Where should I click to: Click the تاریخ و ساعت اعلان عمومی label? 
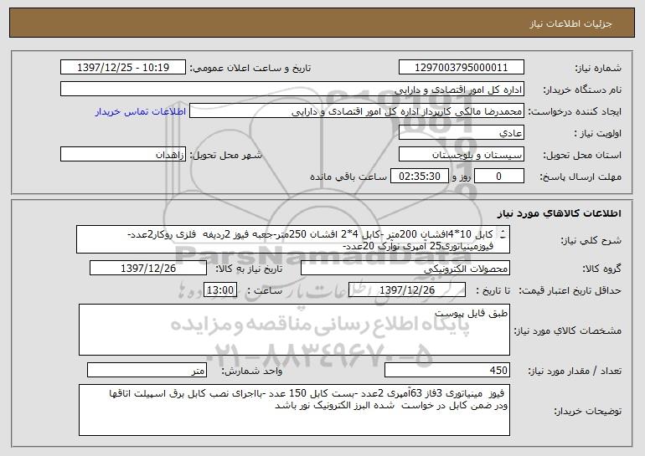pos(250,68)
